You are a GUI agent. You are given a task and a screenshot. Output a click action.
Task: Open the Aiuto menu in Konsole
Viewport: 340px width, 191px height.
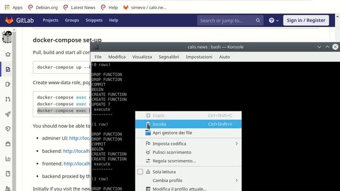(224, 57)
